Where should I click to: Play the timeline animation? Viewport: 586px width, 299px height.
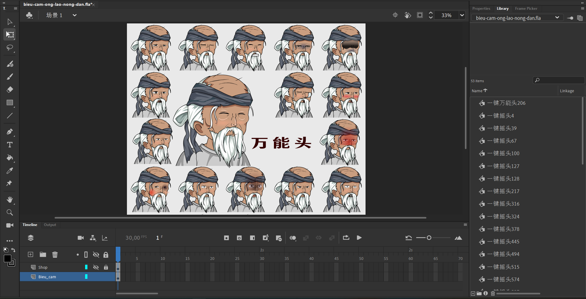359,238
